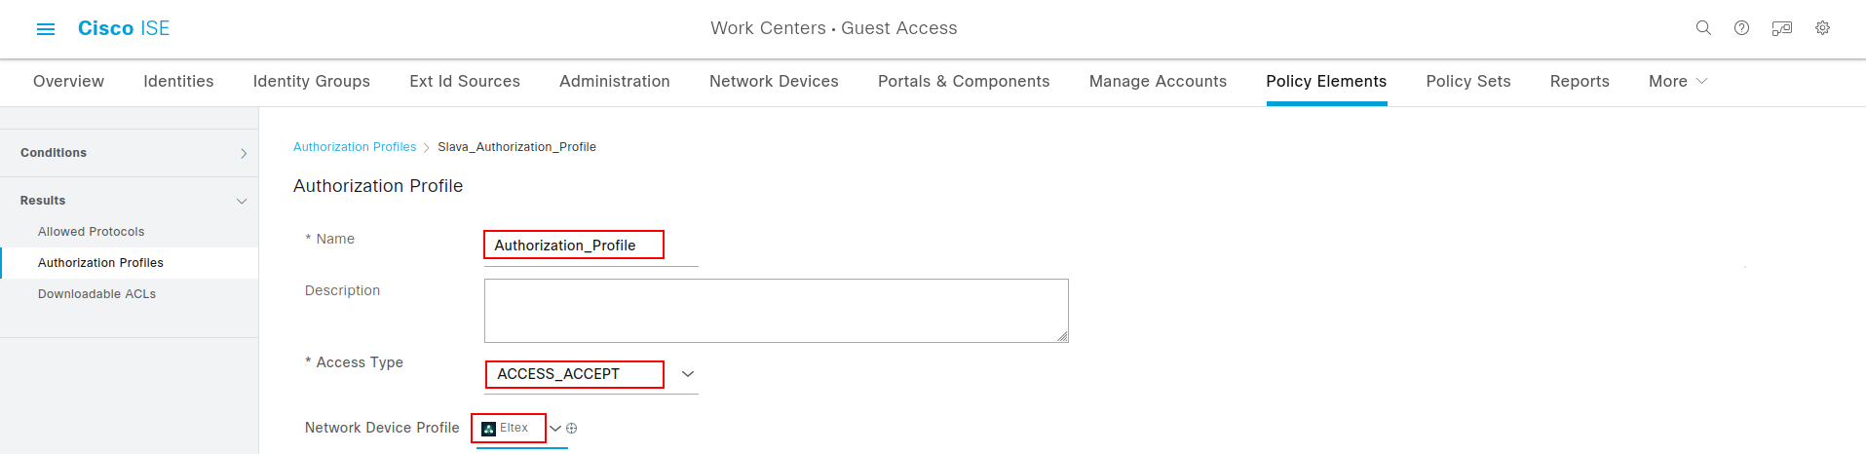Viewport: 1866px width, 454px height.
Task: Switch to the Policy Sets tab
Action: click(x=1467, y=82)
